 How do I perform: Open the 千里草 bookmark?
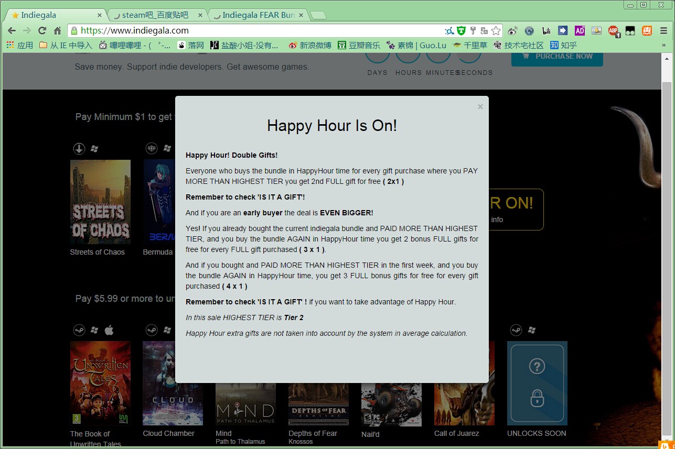(470, 46)
